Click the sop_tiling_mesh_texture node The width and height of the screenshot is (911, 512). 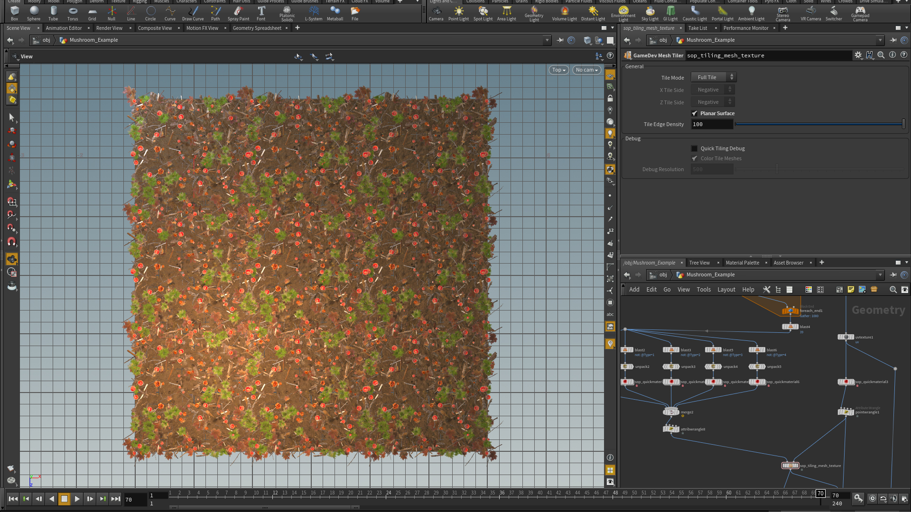790,466
